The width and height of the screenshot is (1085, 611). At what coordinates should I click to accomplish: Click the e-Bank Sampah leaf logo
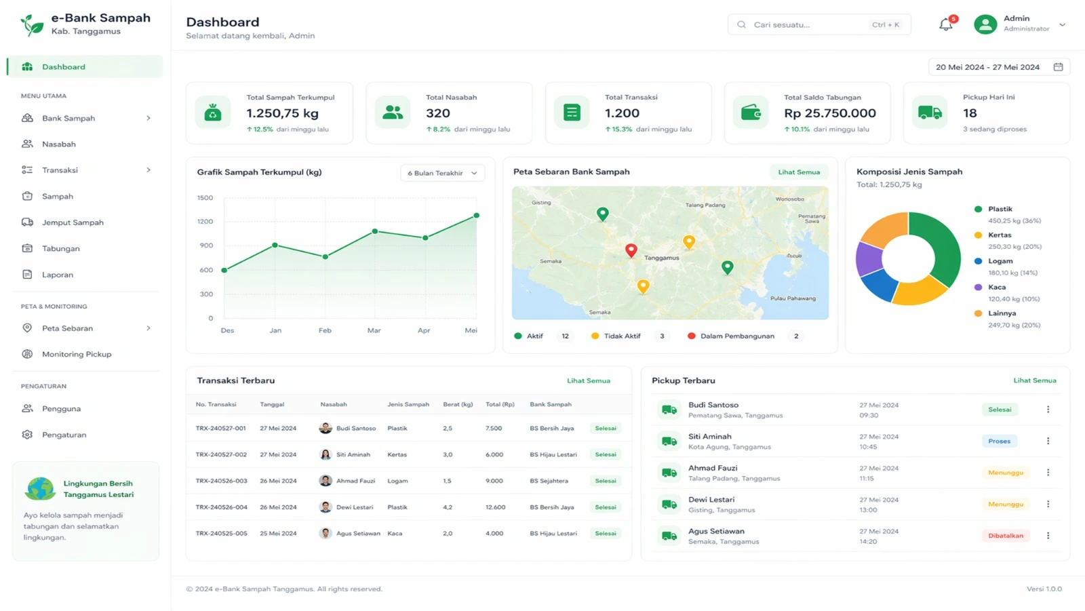pyautogui.click(x=31, y=24)
